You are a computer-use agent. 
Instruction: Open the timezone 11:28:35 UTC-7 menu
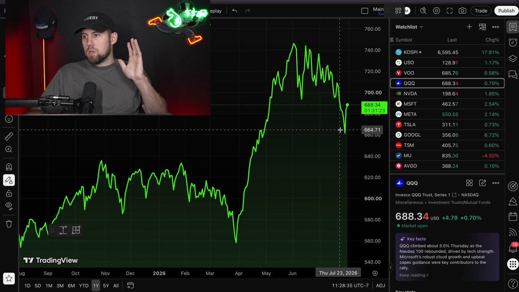pyautogui.click(x=351, y=286)
